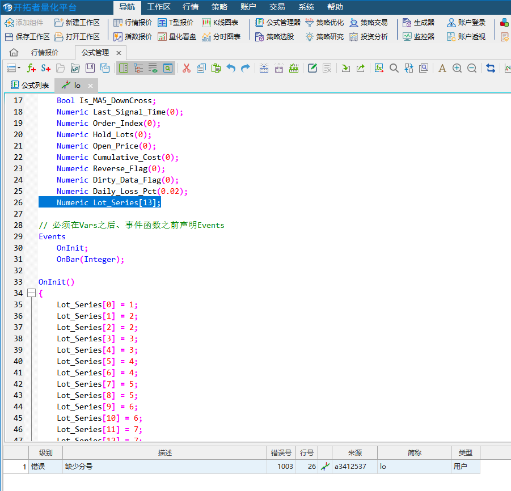The width and height of the screenshot is (511, 491).
Task: Click the save floppy disk icon
Action: [90, 68]
